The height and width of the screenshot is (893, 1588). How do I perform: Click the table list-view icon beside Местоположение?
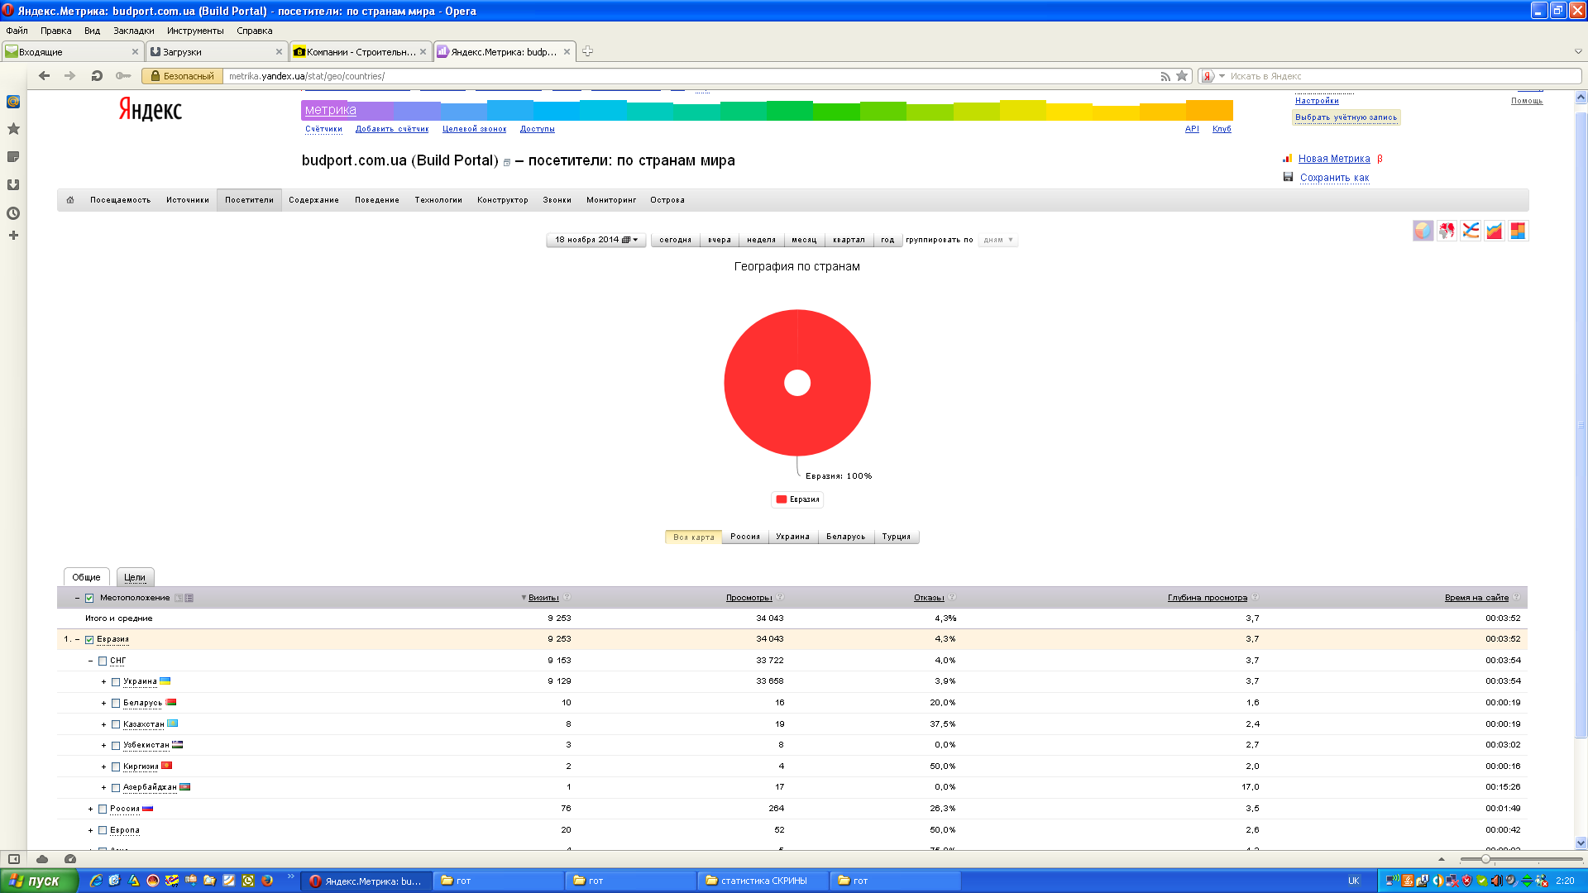pos(189,598)
